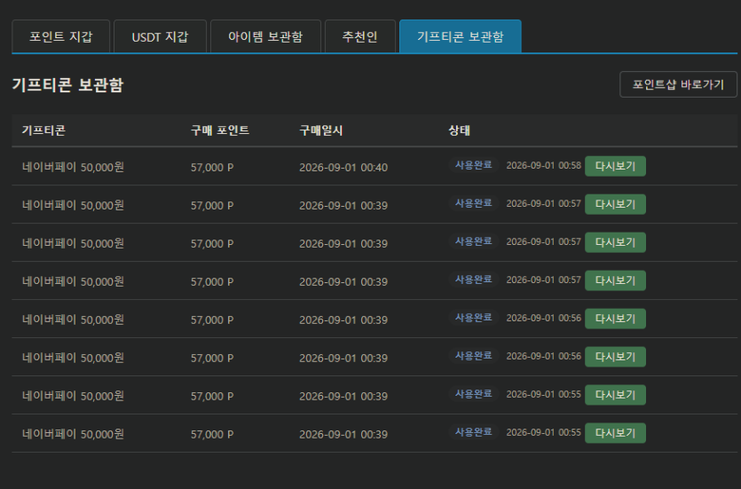The width and height of the screenshot is (741, 489).
Task: Open 포인트샵 바로가기 button
Action: (x=678, y=84)
